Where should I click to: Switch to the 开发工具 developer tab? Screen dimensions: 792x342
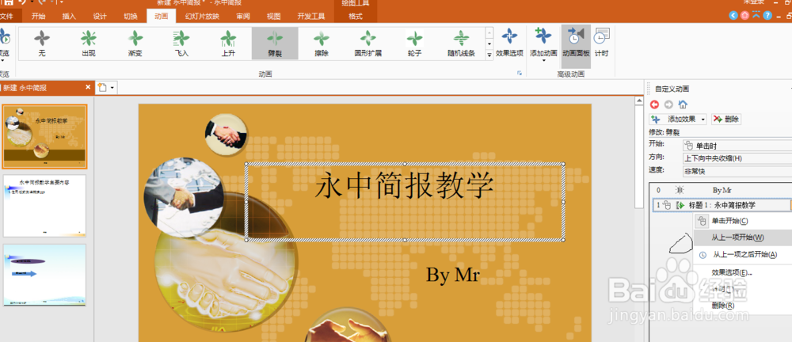311,16
